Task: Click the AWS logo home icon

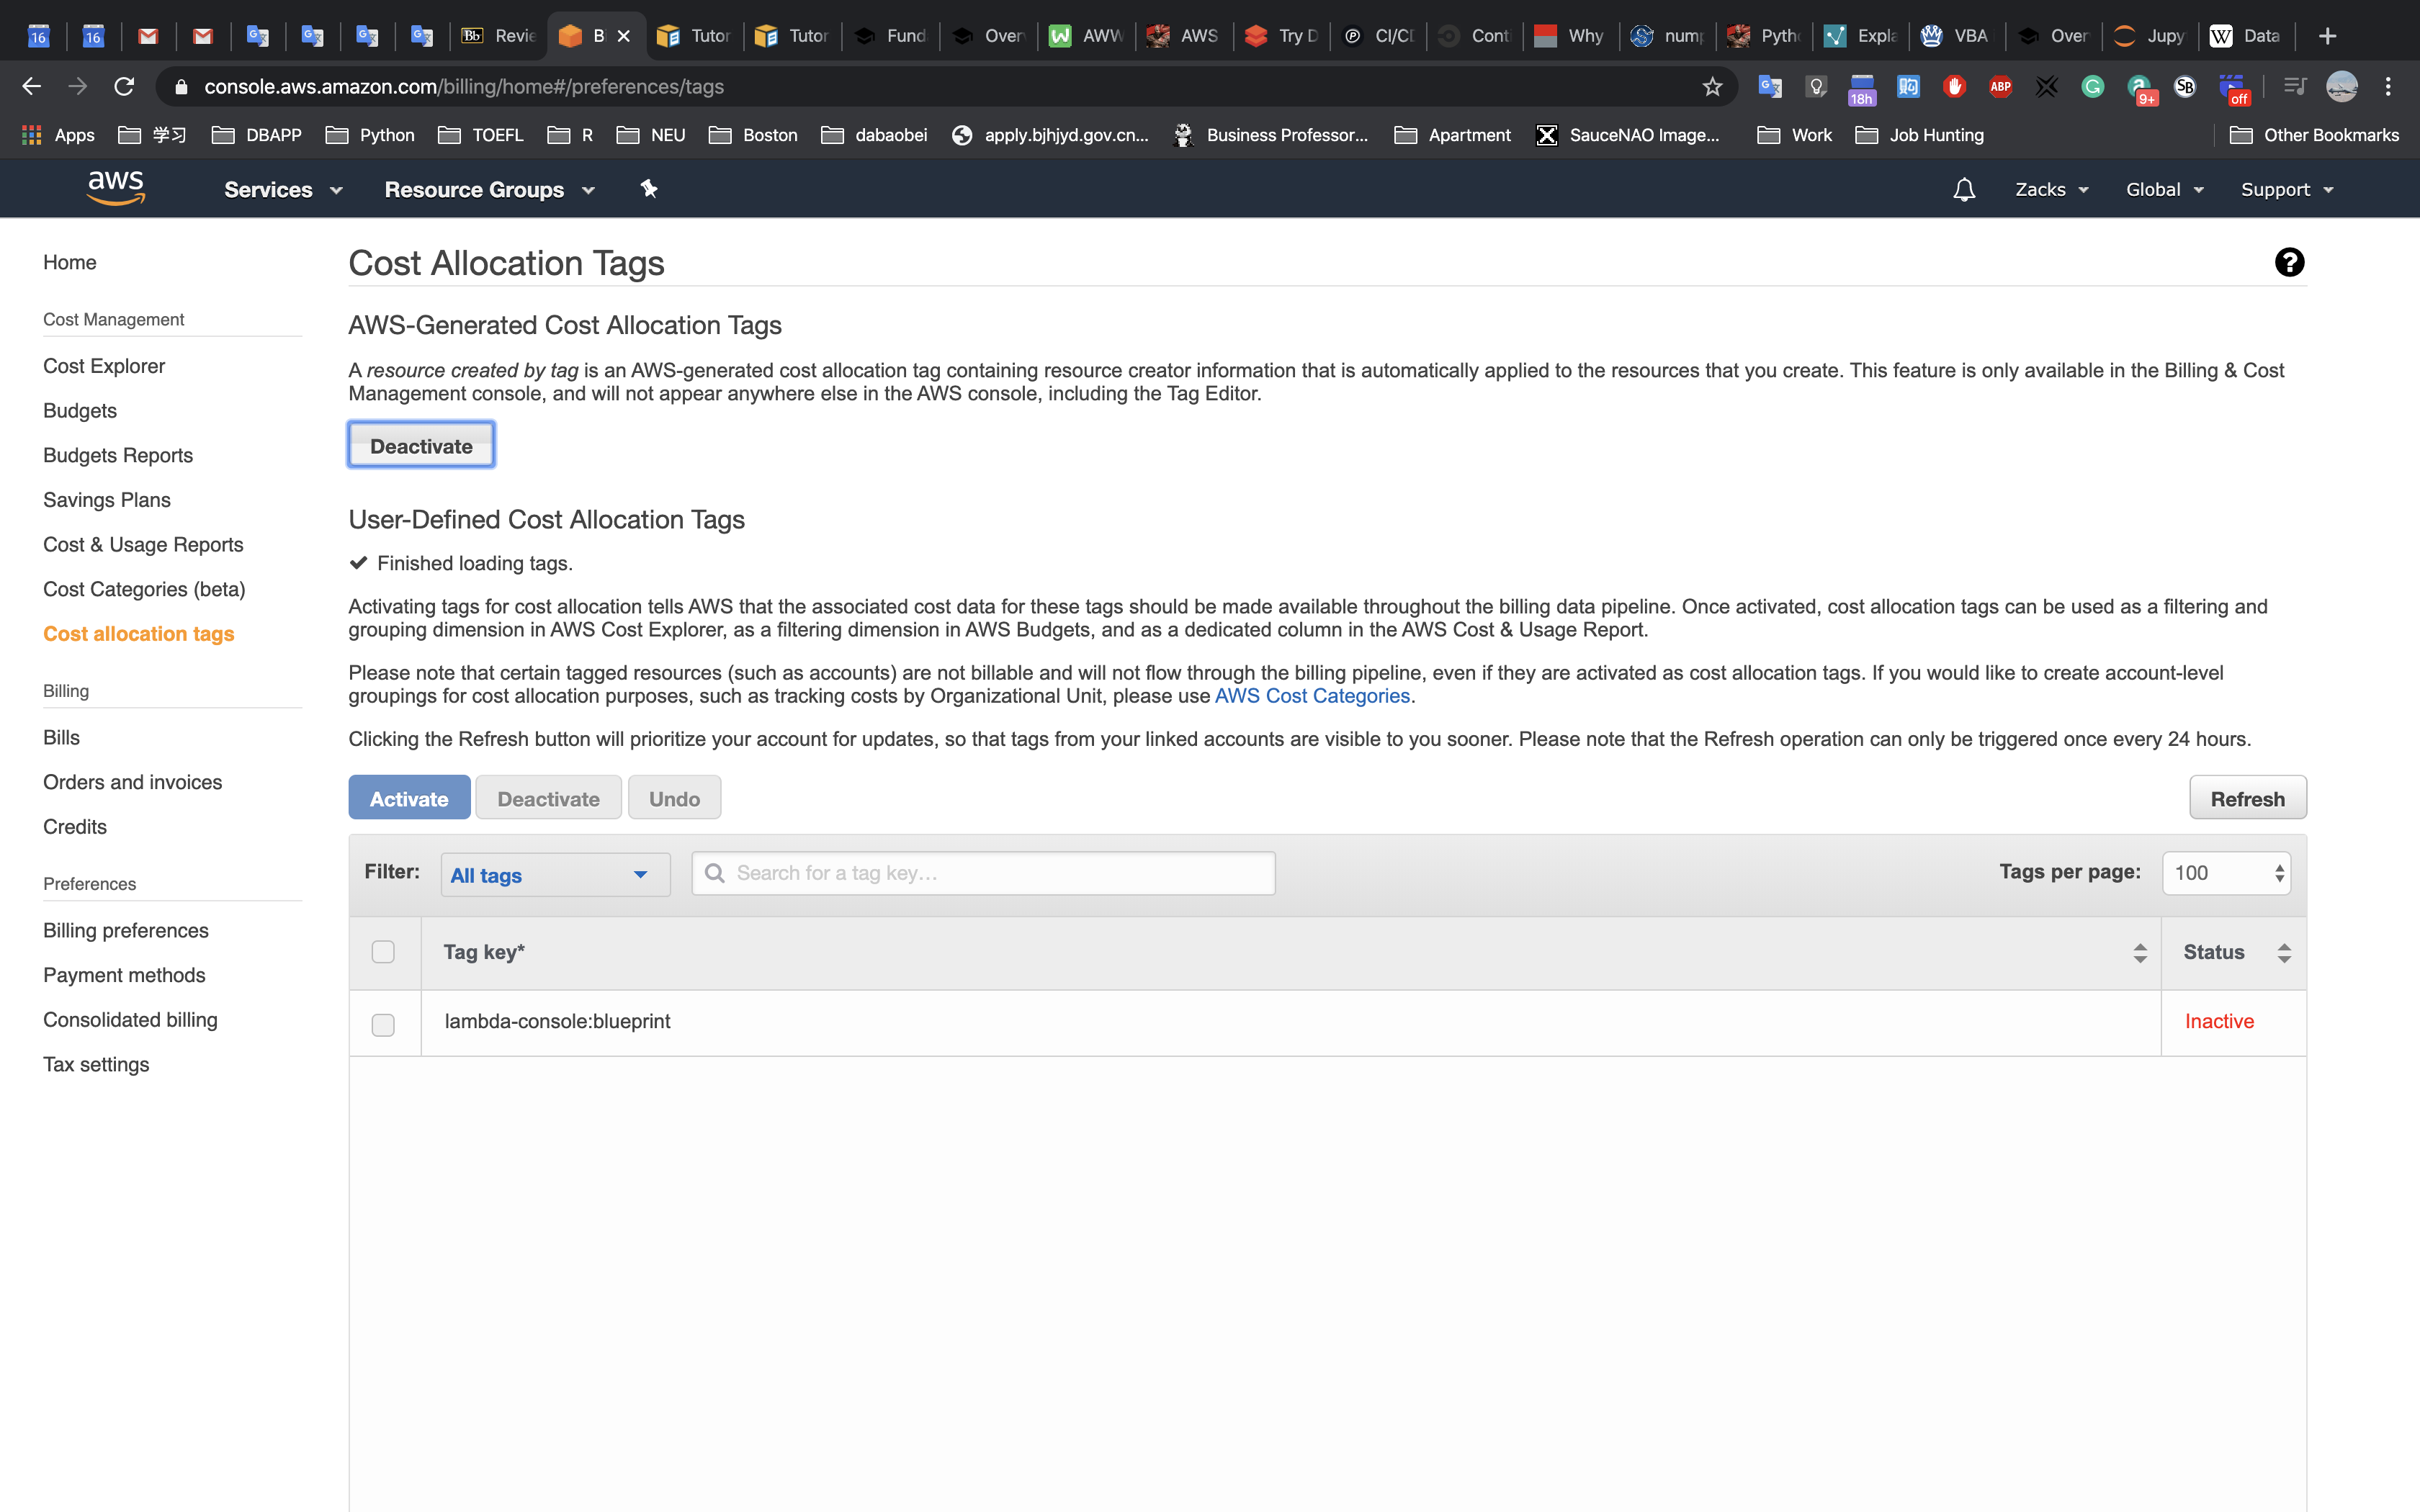Action: tap(116, 188)
